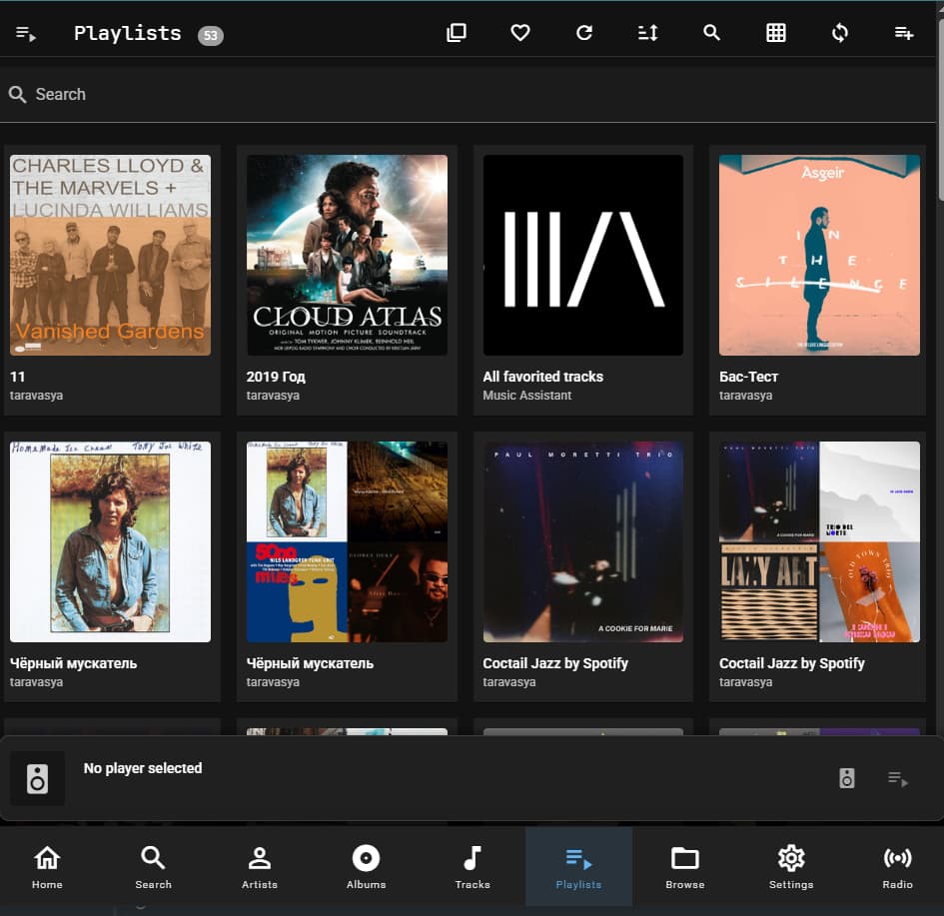Open the All favorited tracks cover thumbnail
Screen dimensions: 944x916
(583, 255)
